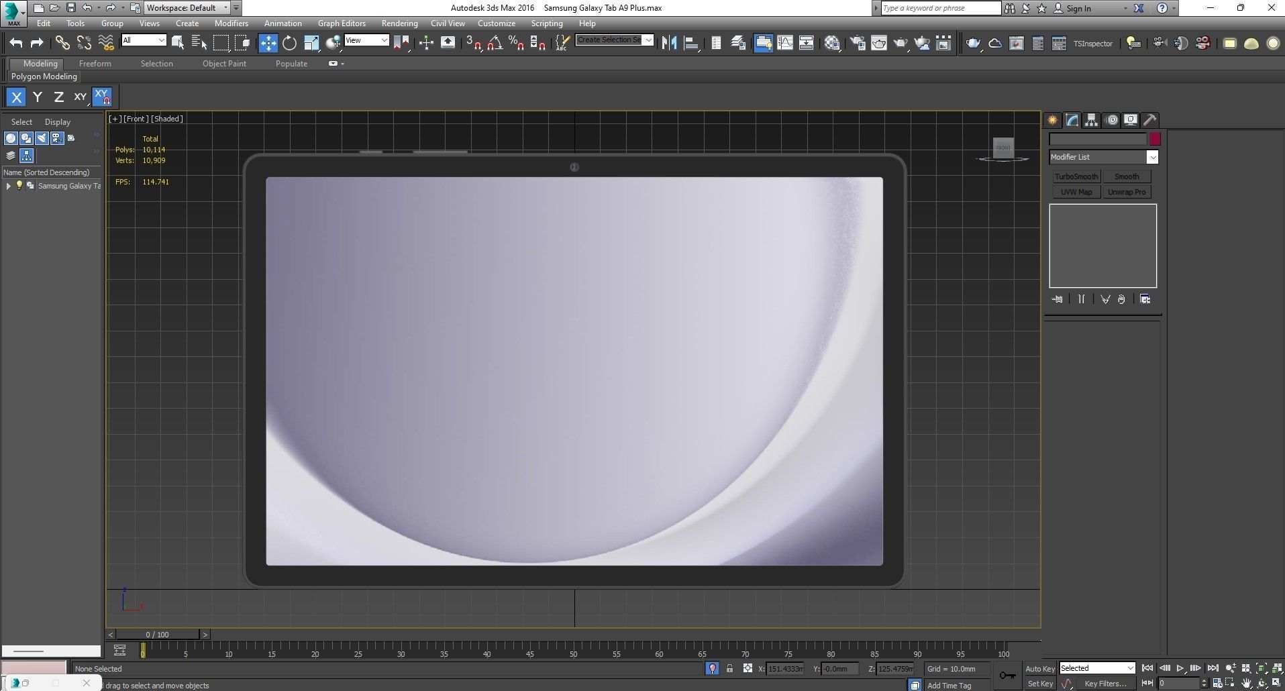The width and height of the screenshot is (1285, 691).
Task: Switch to the Freeform ribbon tab
Action: point(95,64)
